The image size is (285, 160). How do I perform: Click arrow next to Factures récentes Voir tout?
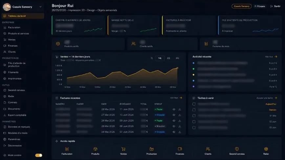coord(181,98)
